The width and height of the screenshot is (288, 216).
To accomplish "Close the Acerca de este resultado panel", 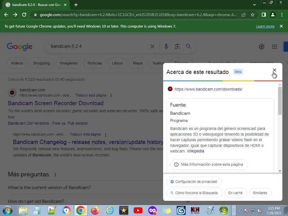I will click(x=274, y=70).
